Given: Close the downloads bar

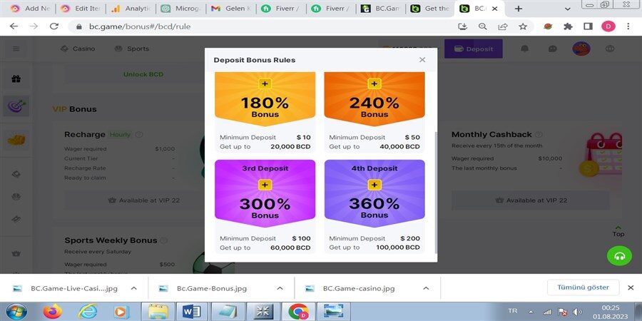Looking at the screenshot, I should pos(631,288).
